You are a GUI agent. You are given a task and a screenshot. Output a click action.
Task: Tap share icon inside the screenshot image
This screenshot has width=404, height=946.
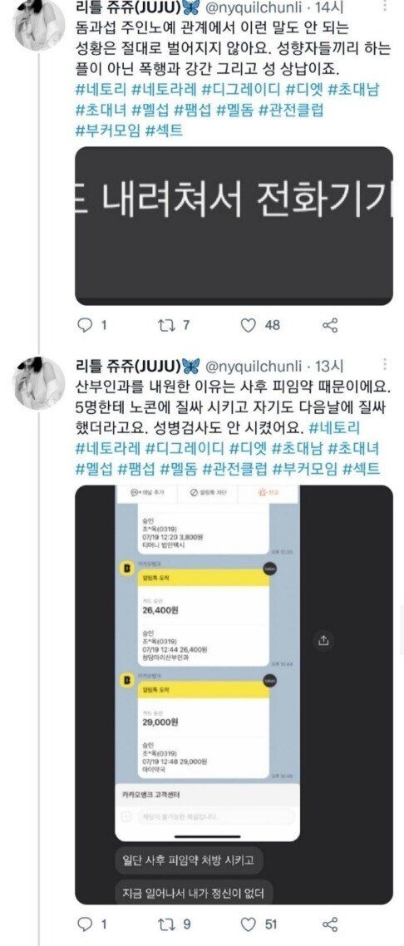[324, 640]
